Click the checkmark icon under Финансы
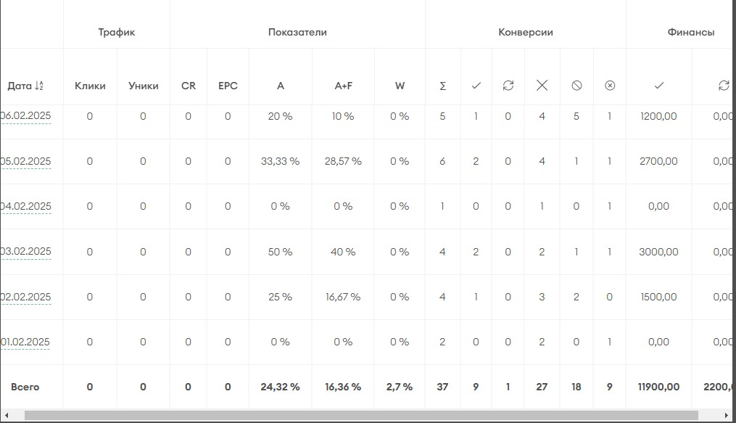This screenshot has width=736, height=423. pyautogui.click(x=658, y=86)
